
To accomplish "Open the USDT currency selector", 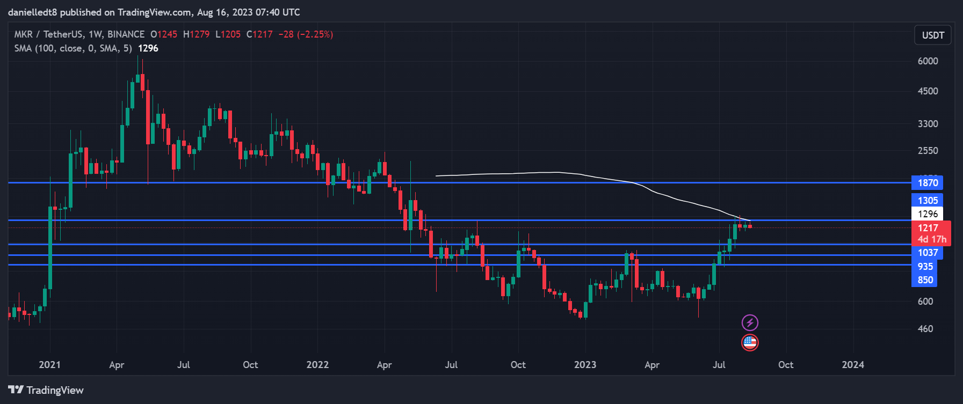I will coord(933,35).
